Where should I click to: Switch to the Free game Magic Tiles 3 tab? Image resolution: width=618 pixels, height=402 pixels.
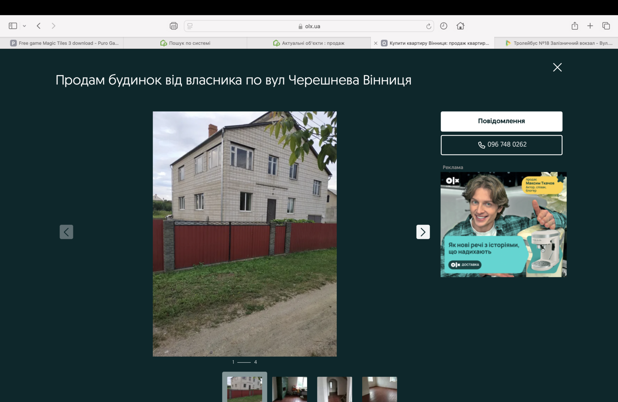click(x=64, y=43)
